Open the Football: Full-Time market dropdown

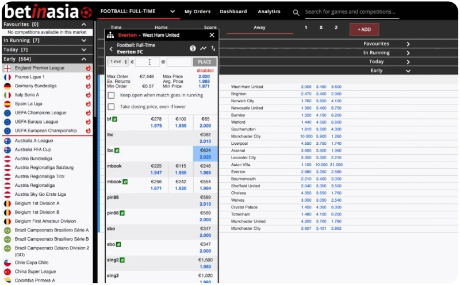(x=138, y=11)
